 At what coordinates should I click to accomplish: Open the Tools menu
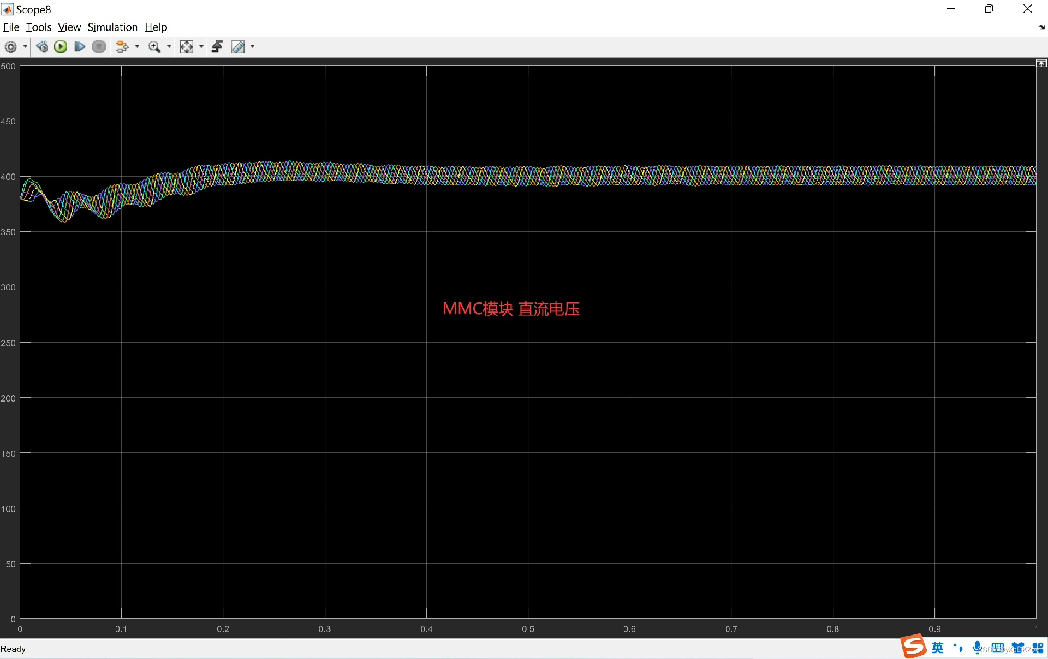pos(39,27)
